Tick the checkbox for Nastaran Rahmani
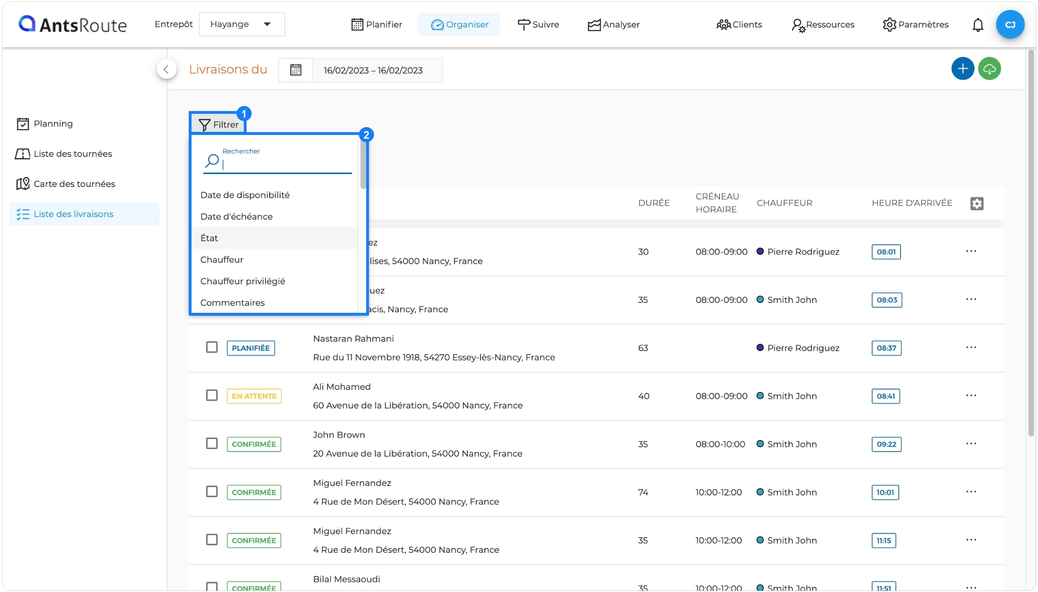The height and width of the screenshot is (592, 1038). coord(212,347)
